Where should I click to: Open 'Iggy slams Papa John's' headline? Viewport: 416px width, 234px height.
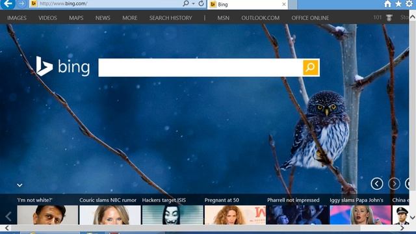pyautogui.click(x=356, y=200)
